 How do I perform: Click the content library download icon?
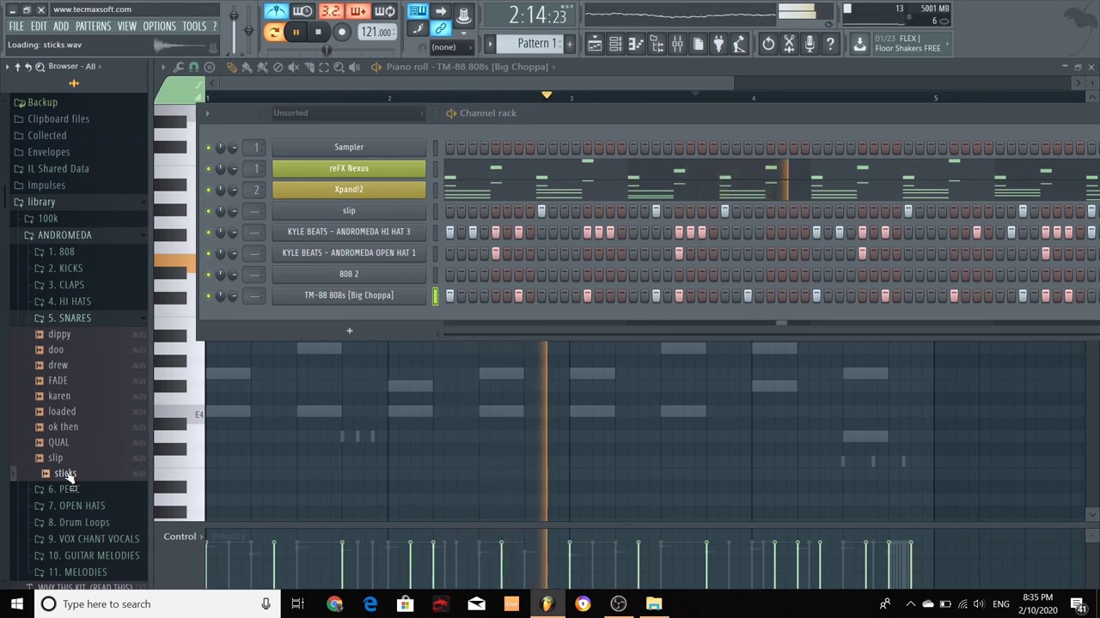click(x=859, y=44)
